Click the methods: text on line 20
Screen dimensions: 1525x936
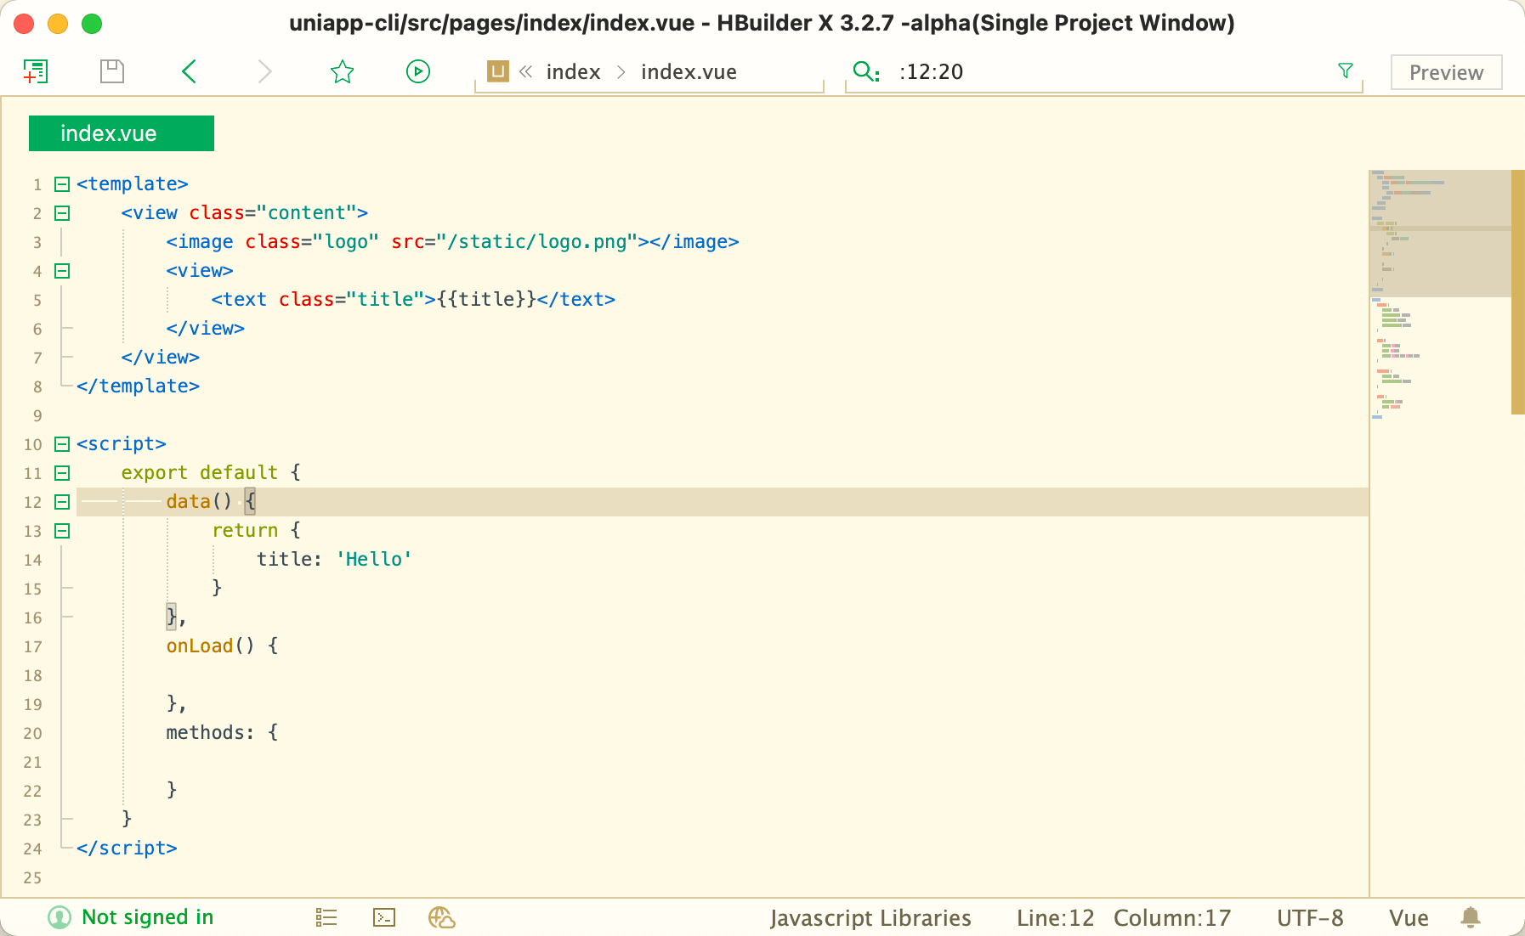(210, 732)
